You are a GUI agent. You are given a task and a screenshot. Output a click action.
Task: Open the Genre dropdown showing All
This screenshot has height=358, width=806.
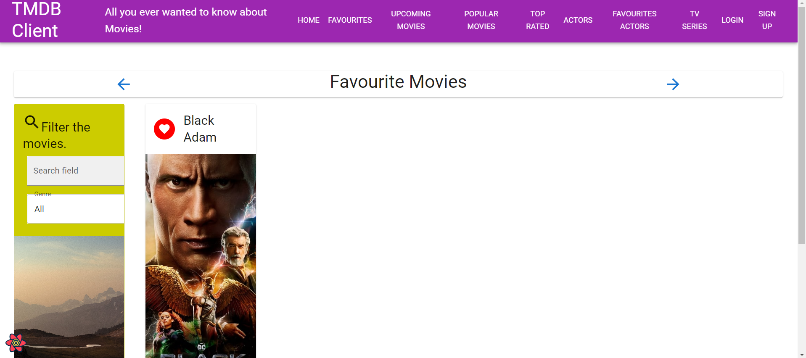tap(76, 209)
